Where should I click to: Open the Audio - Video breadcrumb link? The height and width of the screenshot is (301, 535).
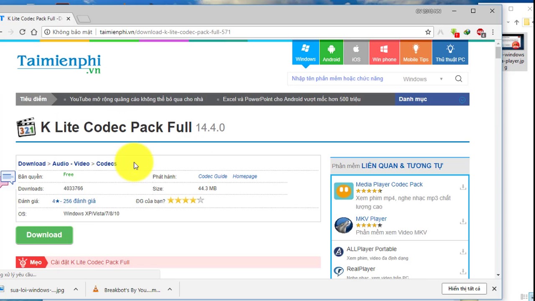coord(71,163)
